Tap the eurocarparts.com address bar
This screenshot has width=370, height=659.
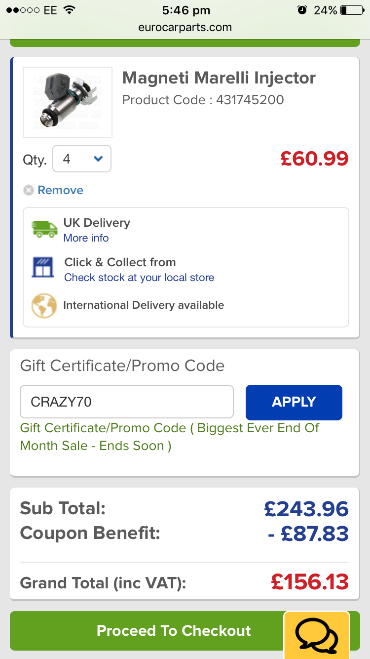click(185, 27)
